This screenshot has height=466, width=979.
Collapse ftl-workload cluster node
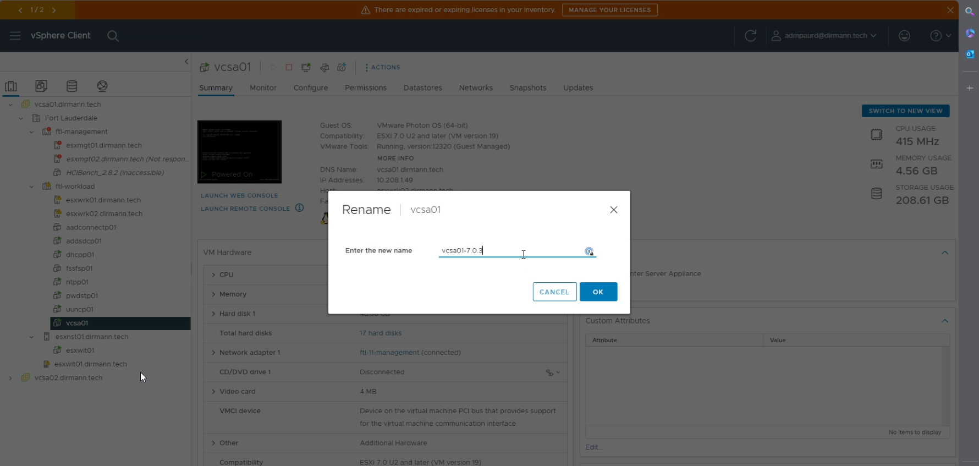31,187
